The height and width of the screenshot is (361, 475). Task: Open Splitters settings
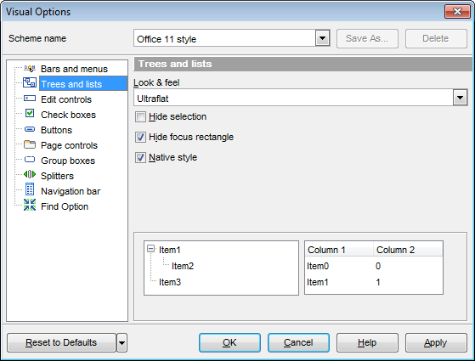(x=57, y=177)
